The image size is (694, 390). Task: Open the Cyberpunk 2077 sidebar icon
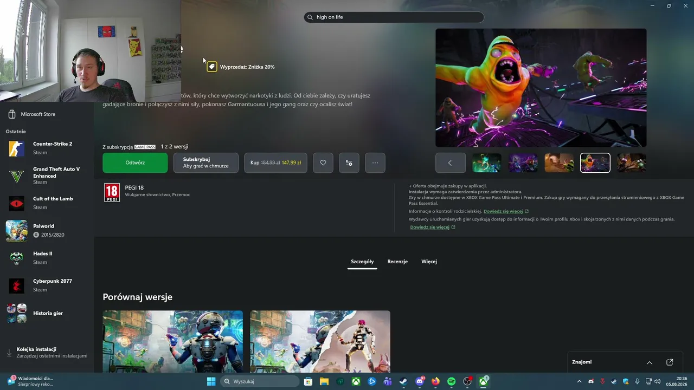point(17,285)
